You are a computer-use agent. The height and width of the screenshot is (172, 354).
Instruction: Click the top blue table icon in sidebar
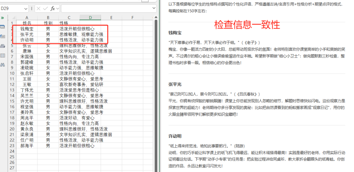click(x=3, y=27)
